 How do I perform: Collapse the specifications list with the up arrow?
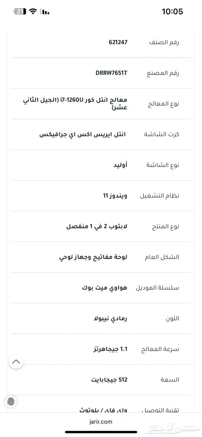click(x=16, y=361)
